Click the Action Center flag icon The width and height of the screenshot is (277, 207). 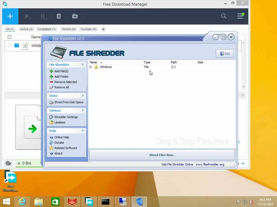pyautogui.click(x=238, y=202)
